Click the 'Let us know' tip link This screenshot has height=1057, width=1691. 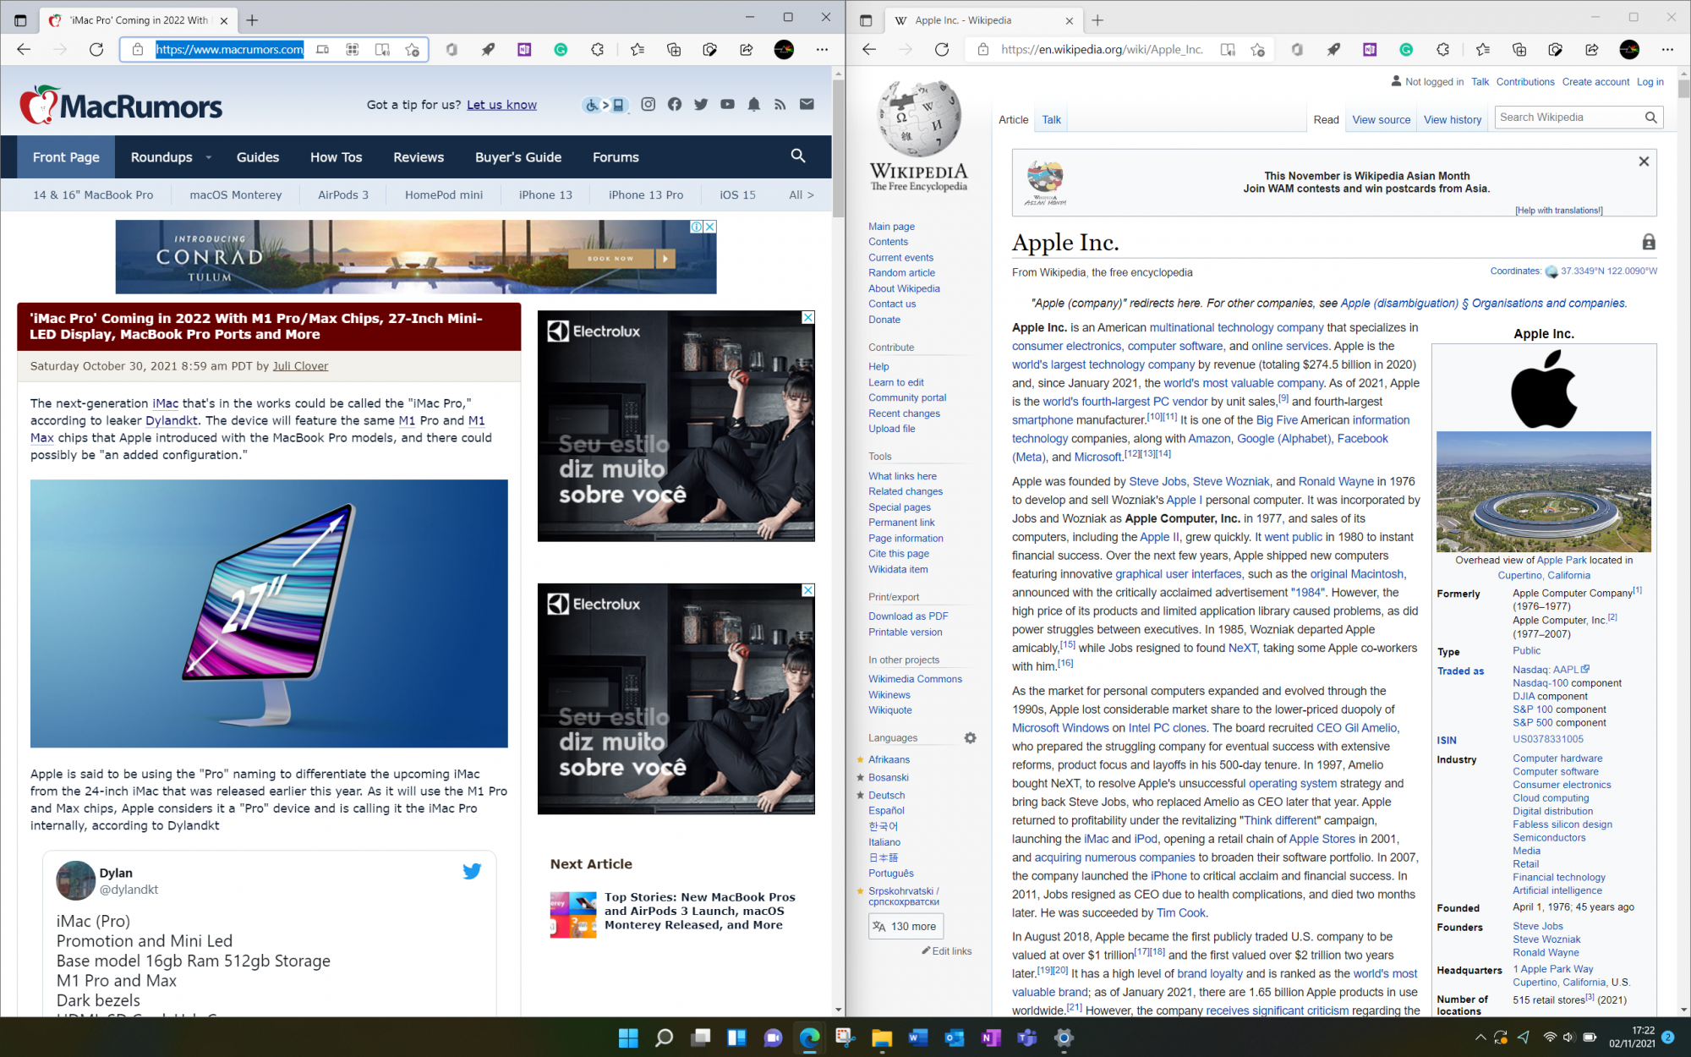coord(501,105)
